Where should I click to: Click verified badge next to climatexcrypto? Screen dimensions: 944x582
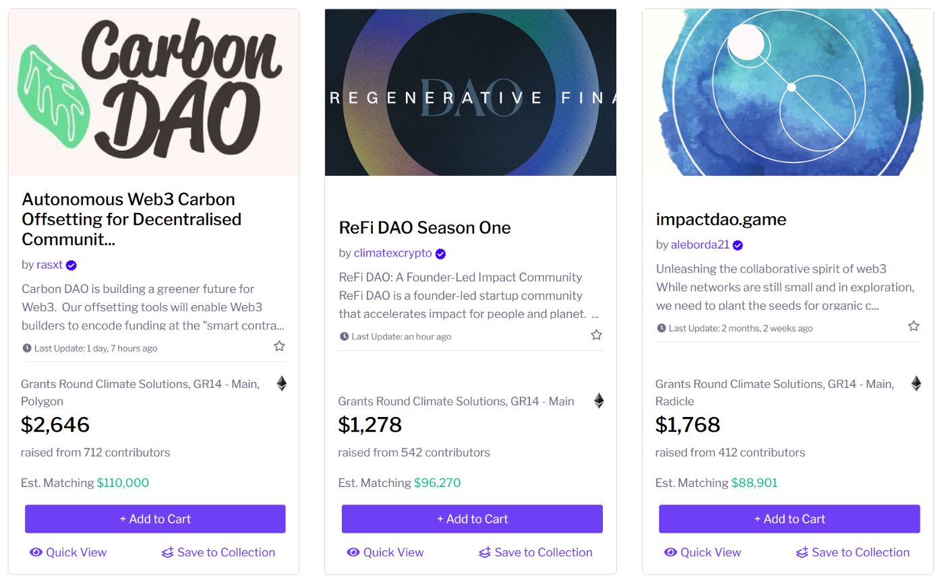440,254
